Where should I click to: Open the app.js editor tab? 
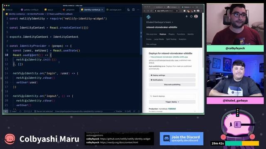(49, 10)
